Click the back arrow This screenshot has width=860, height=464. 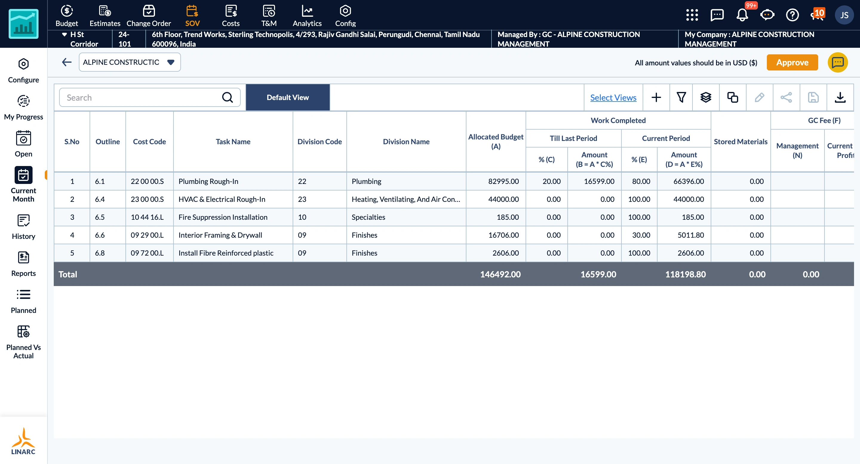[x=67, y=62]
